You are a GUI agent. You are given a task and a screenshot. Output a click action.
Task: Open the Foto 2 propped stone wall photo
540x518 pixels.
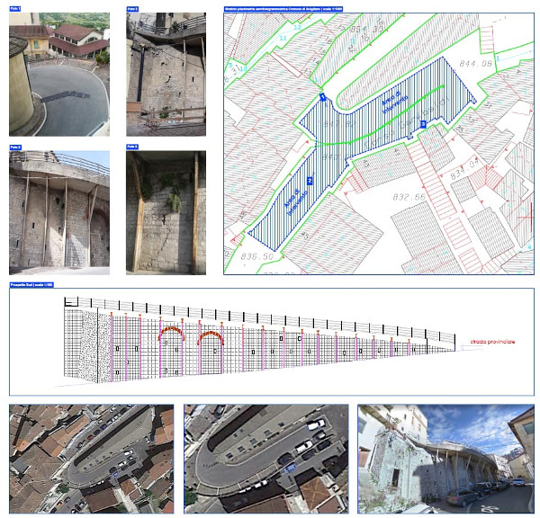[x=59, y=212]
